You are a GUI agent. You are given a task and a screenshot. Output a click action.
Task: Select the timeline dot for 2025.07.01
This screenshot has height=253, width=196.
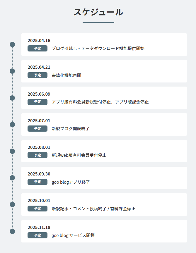pos(12,125)
